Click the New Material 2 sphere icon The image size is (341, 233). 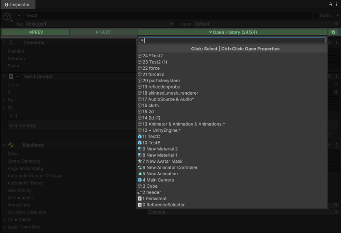click(140, 149)
